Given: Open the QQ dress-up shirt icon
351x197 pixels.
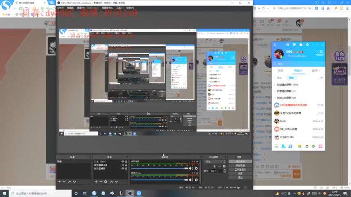Looking at the screenshot, I should [294, 45].
